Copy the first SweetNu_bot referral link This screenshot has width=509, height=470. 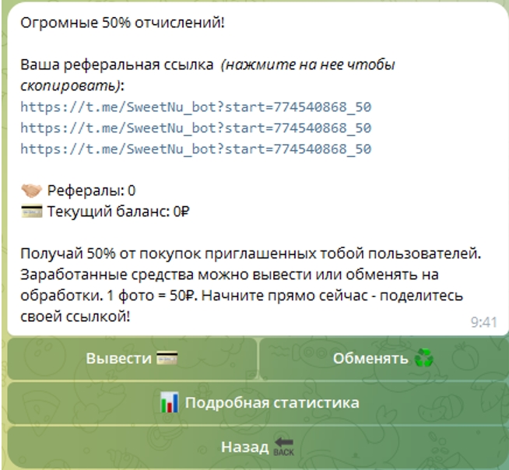(x=196, y=107)
